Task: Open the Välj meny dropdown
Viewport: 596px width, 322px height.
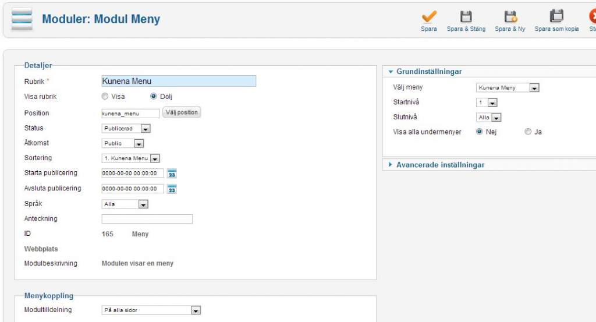Action: click(x=508, y=88)
